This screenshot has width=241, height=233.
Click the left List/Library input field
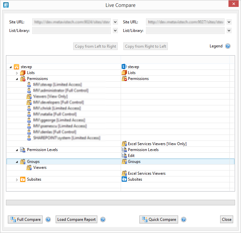tap(72, 31)
